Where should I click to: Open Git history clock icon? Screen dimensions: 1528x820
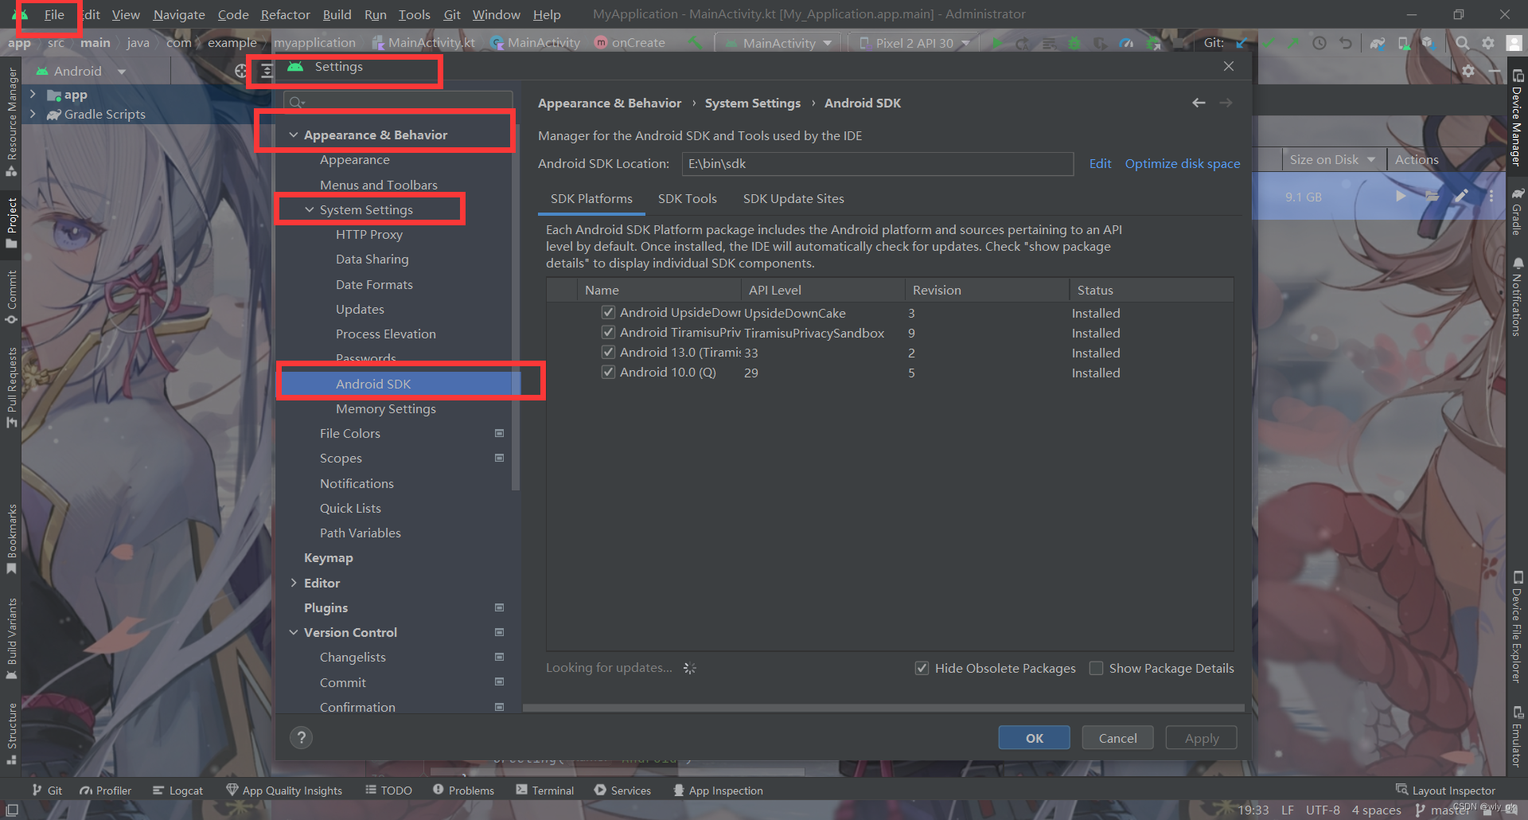point(1319,43)
